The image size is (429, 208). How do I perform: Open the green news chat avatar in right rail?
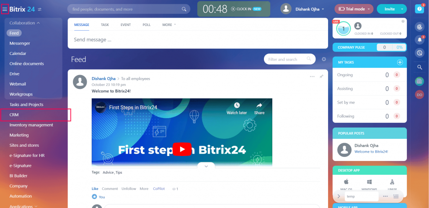[419, 81]
